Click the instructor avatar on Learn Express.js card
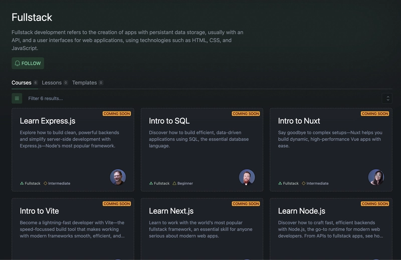The width and height of the screenshot is (401, 260). pos(118,177)
